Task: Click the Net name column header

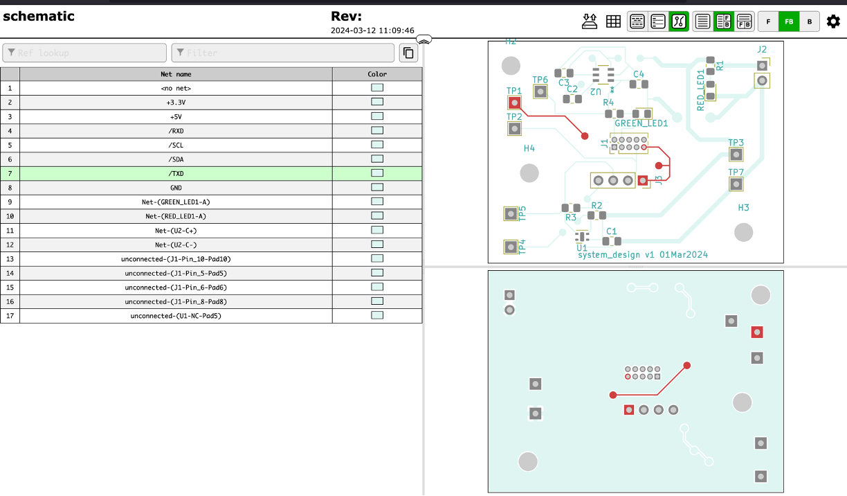Action: click(176, 74)
